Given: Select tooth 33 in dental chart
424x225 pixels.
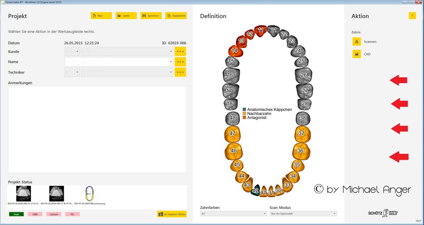Looking at the screenshot, I should pos(287,184).
